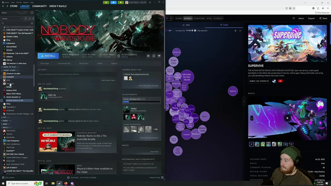
Task: Open game settings gear for Nobody Wants to Die
Action: click(x=148, y=56)
